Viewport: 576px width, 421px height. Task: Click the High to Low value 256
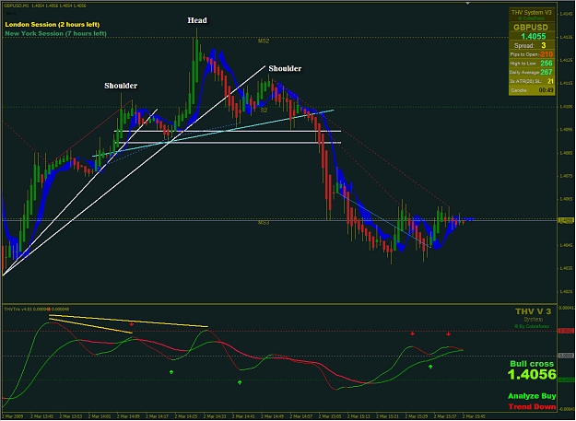point(547,64)
